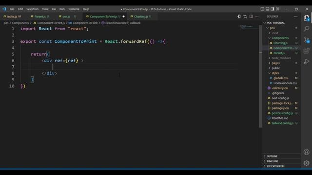Click the Open Changes editor action icon
Screen dimensions: 312x175
[x=239, y=17]
